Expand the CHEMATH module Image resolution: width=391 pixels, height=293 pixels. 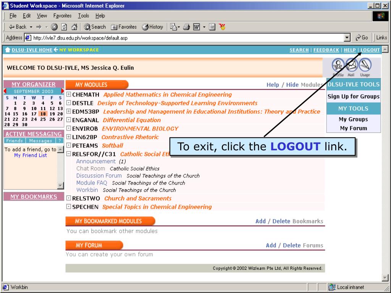[69, 95]
